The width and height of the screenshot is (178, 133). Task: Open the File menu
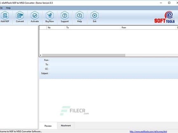point(1,8)
